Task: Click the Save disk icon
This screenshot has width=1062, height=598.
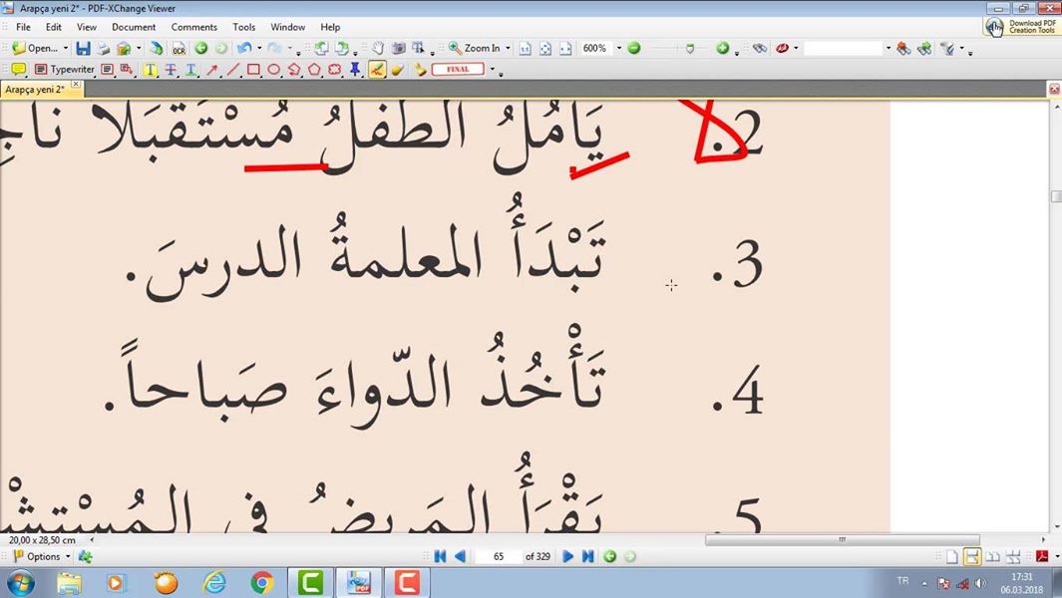Action: tap(83, 48)
